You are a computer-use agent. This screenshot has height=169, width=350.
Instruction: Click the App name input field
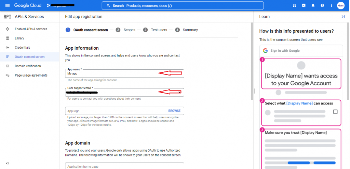124,73
